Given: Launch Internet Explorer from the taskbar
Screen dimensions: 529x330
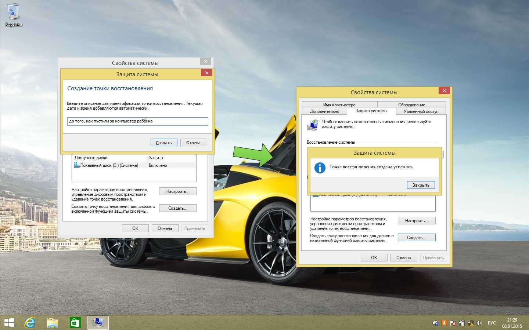Looking at the screenshot, I should [30, 323].
